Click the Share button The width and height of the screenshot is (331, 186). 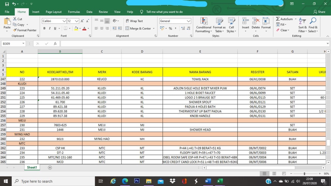pos(319,12)
